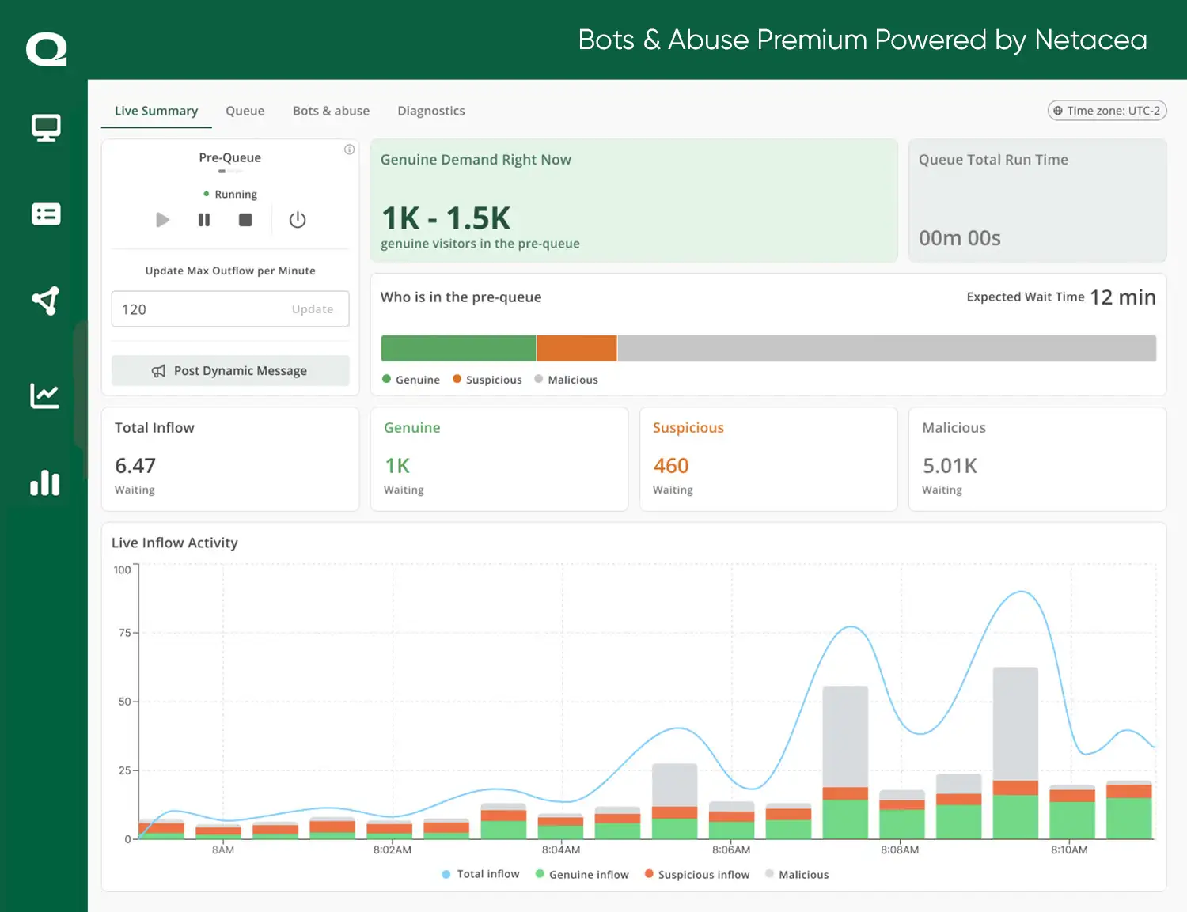Toggle Genuine inflow chart legend
The width and height of the screenshot is (1187, 912).
[x=582, y=874]
